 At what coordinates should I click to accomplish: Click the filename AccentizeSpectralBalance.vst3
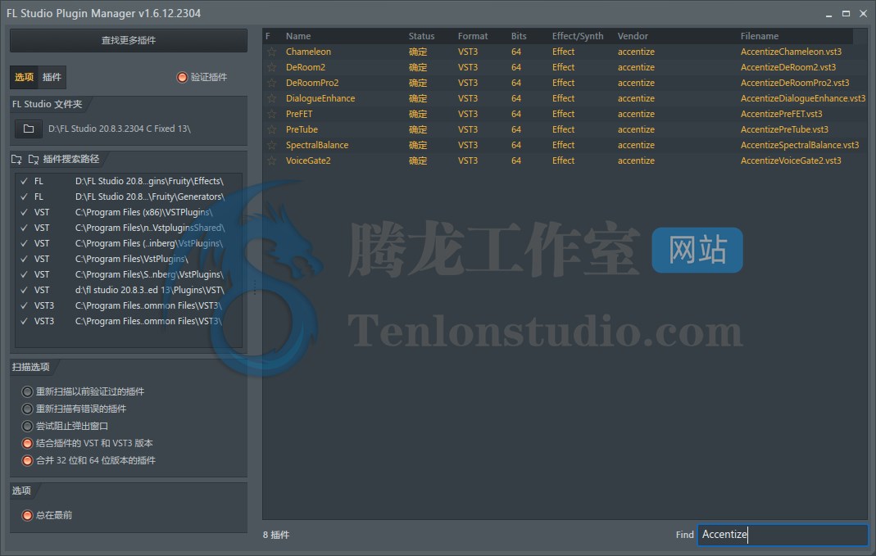[800, 146]
